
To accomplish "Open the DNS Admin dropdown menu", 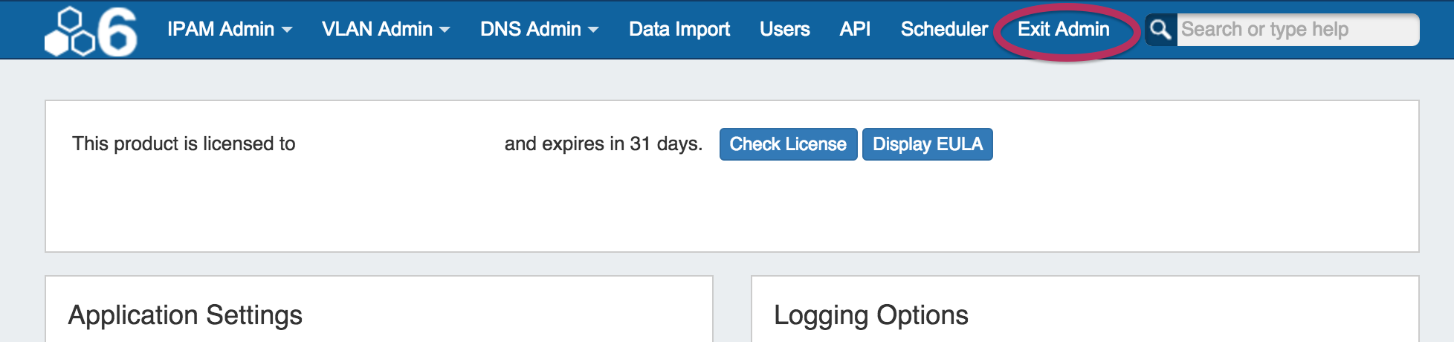I will click(531, 29).
